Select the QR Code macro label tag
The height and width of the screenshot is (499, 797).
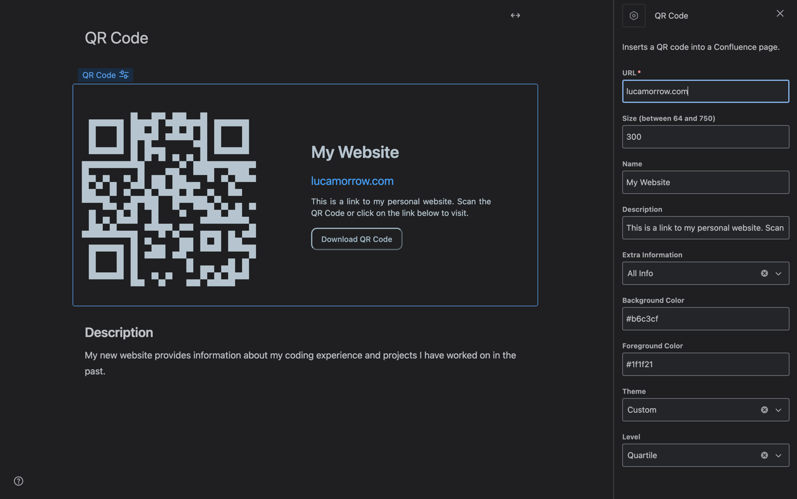[106, 75]
